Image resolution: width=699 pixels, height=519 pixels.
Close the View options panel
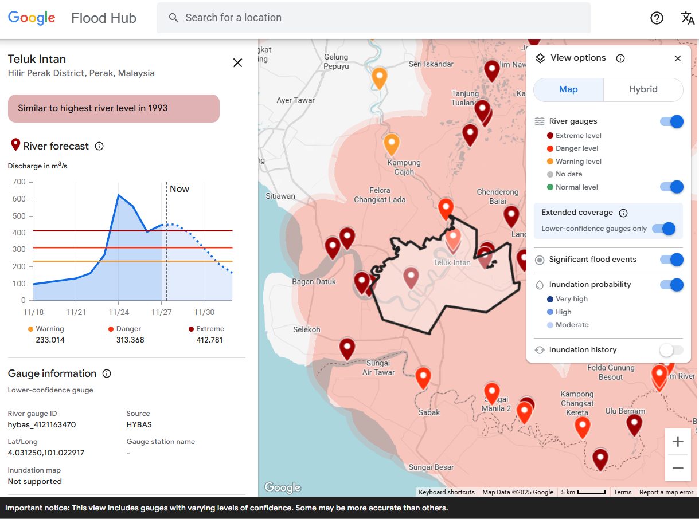coord(678,58)
